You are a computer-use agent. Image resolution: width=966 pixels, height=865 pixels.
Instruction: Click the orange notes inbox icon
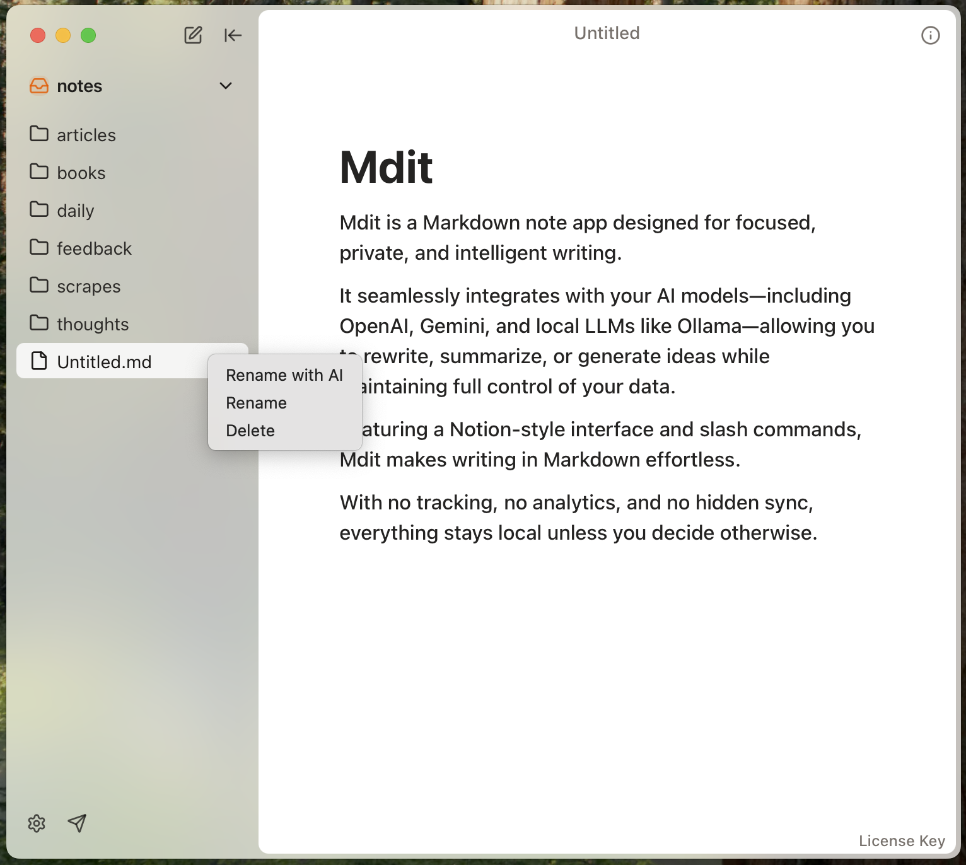tap(38, 86)
